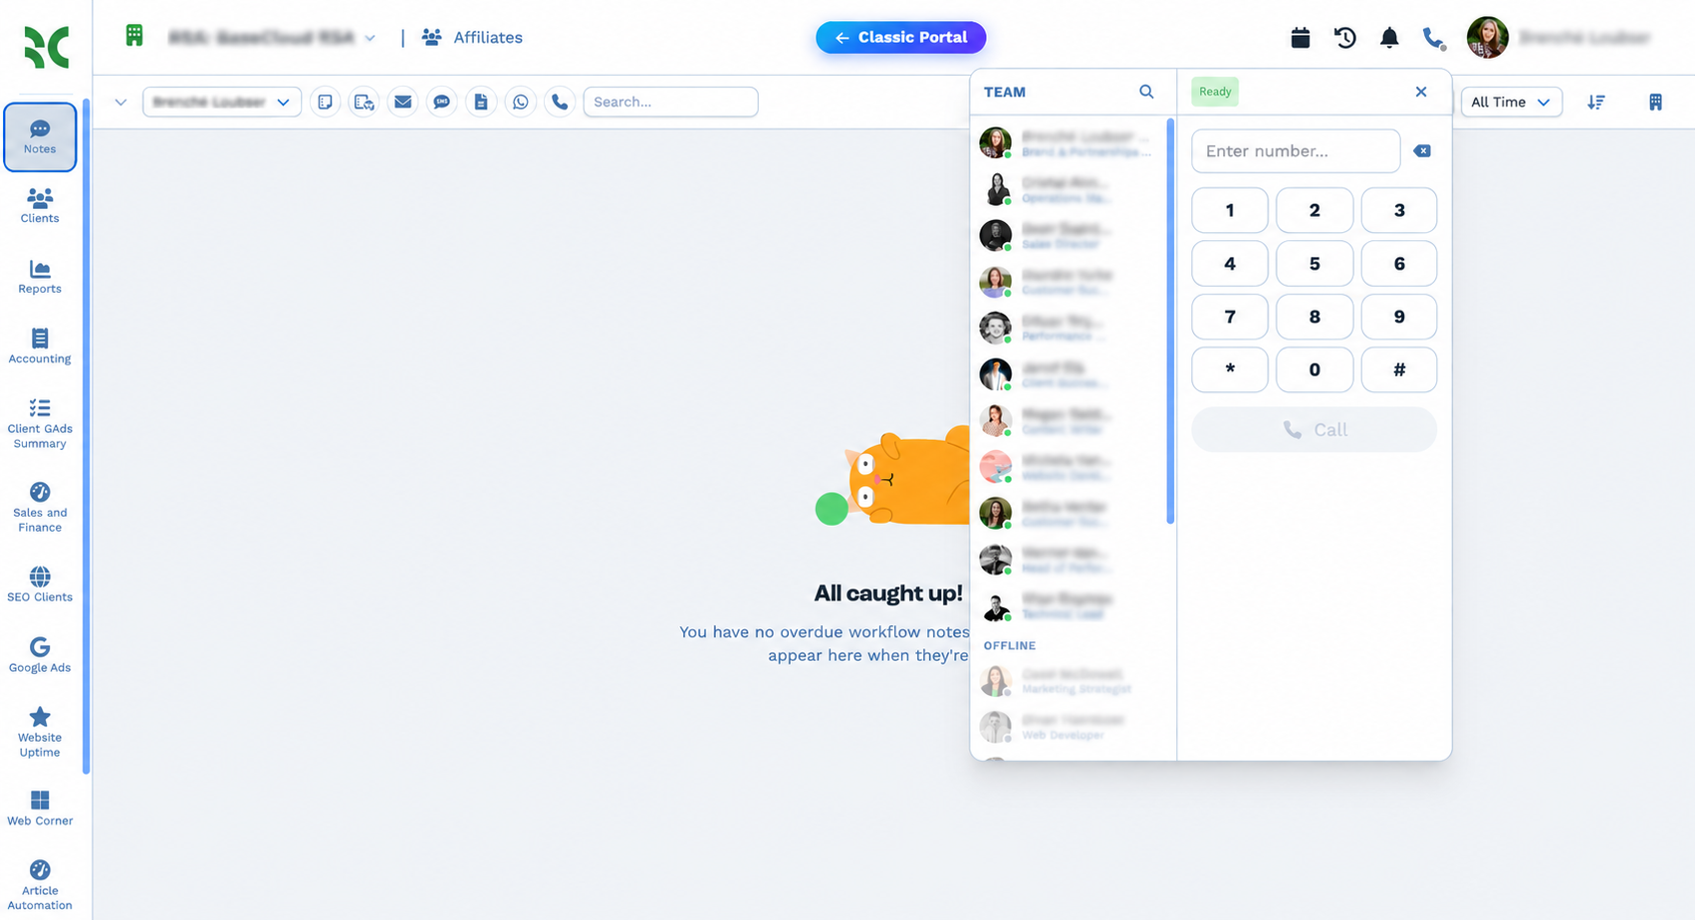This screenshot has height=920, width=1695.
Task: Tap the * key on dial pad
Action: tap(1230, 370)
